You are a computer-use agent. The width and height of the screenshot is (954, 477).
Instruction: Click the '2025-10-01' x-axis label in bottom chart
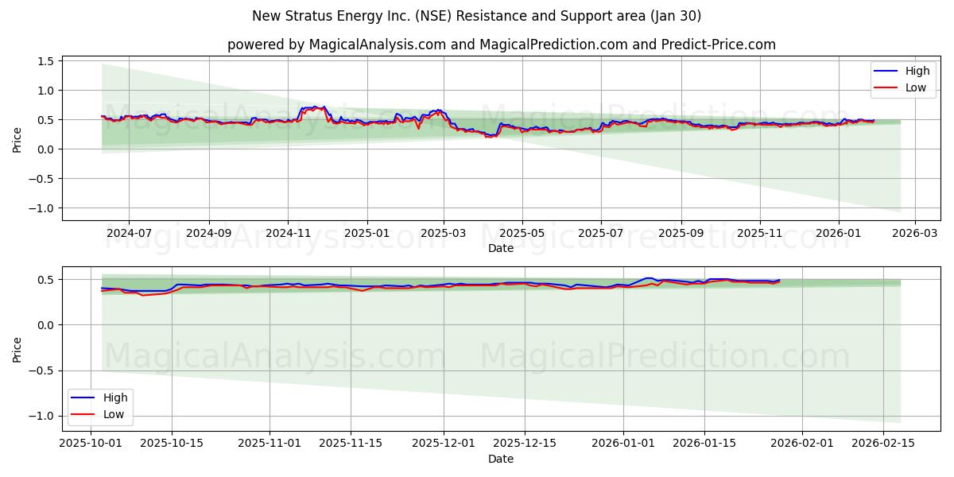click(92, 444)
